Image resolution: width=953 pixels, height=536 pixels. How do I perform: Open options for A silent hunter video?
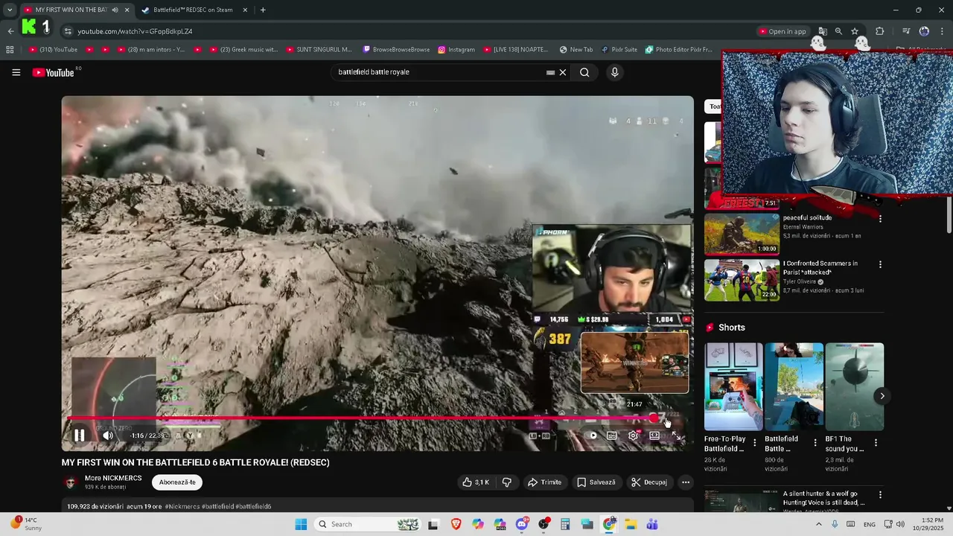coord(880,495)
